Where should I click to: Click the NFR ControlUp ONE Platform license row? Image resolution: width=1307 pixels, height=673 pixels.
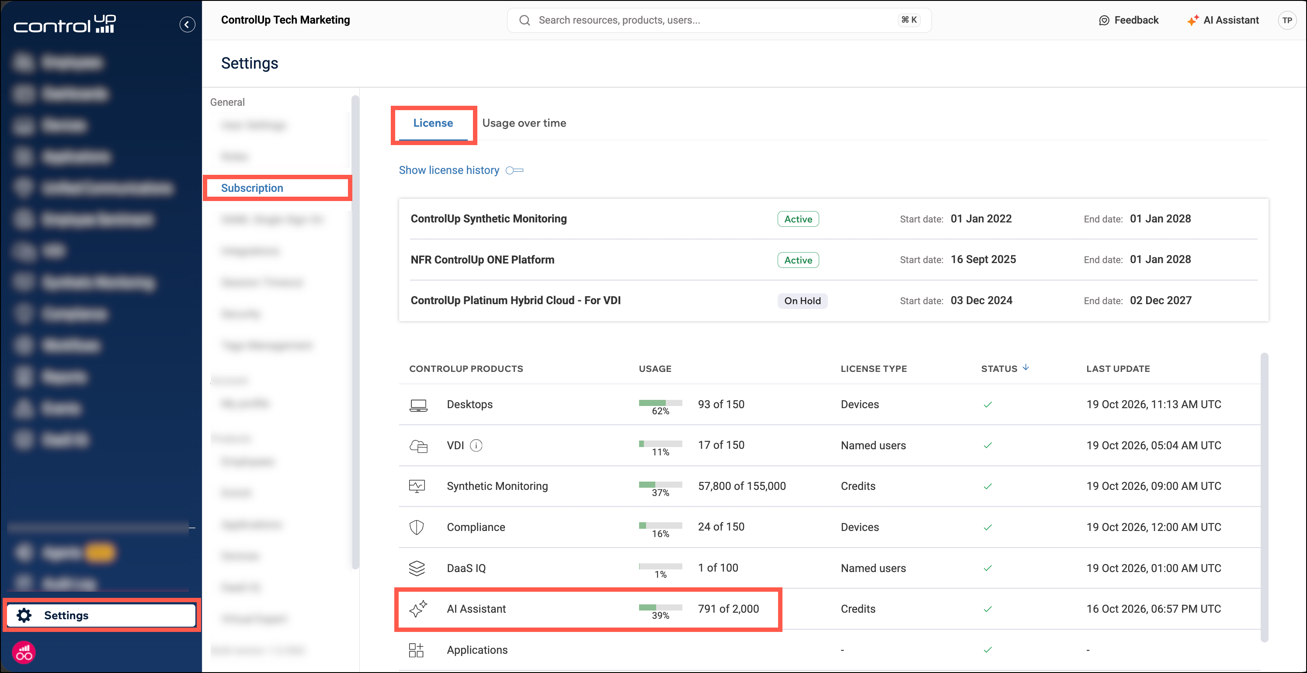(x=834, y=260)
